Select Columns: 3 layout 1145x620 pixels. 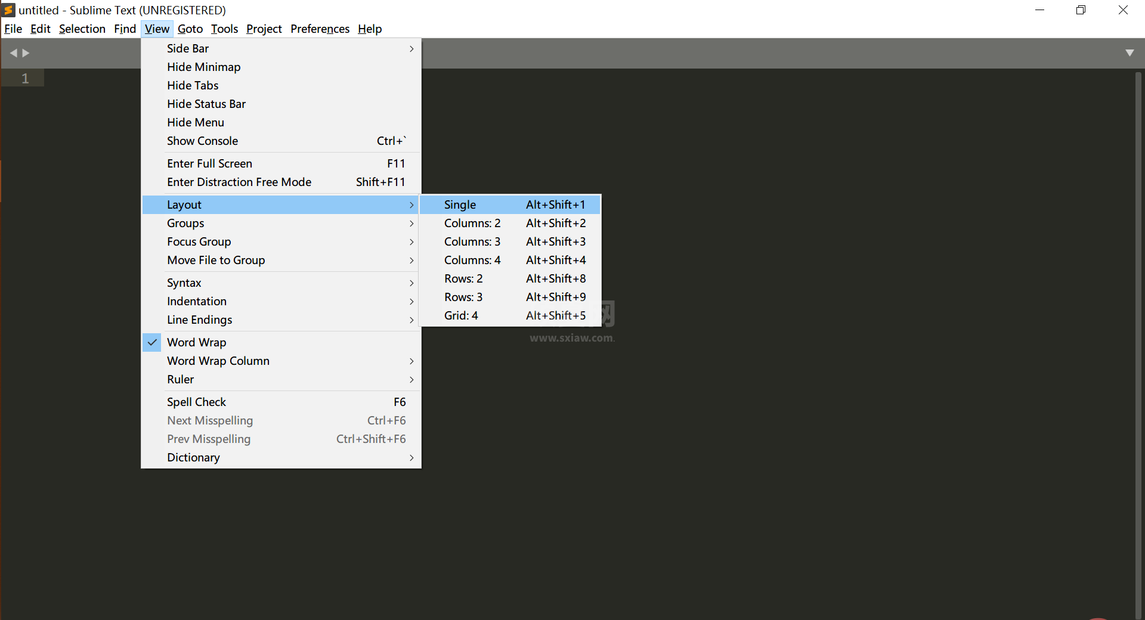[x=510, y=241]
